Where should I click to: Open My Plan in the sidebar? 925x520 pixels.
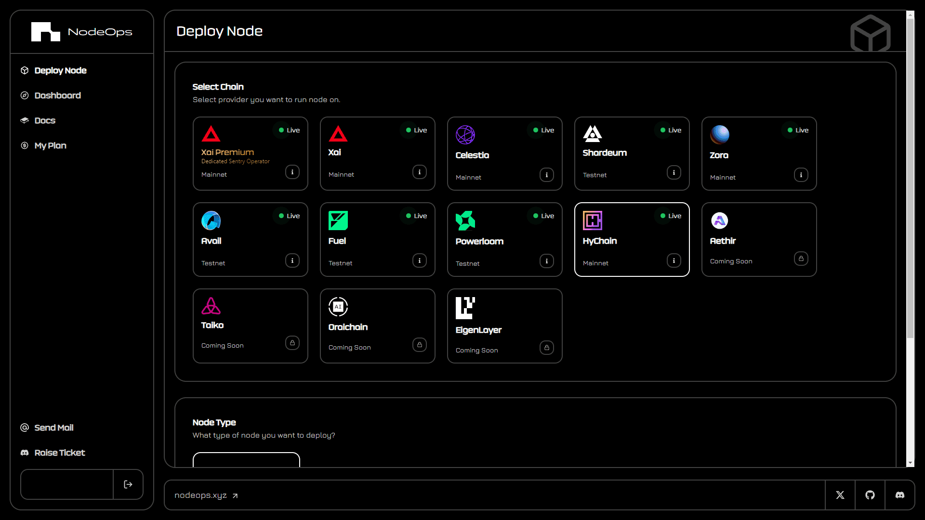tap(50, 145)
